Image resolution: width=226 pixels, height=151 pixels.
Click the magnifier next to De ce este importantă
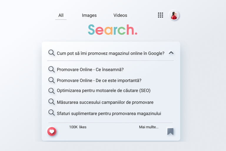[51, 80]
